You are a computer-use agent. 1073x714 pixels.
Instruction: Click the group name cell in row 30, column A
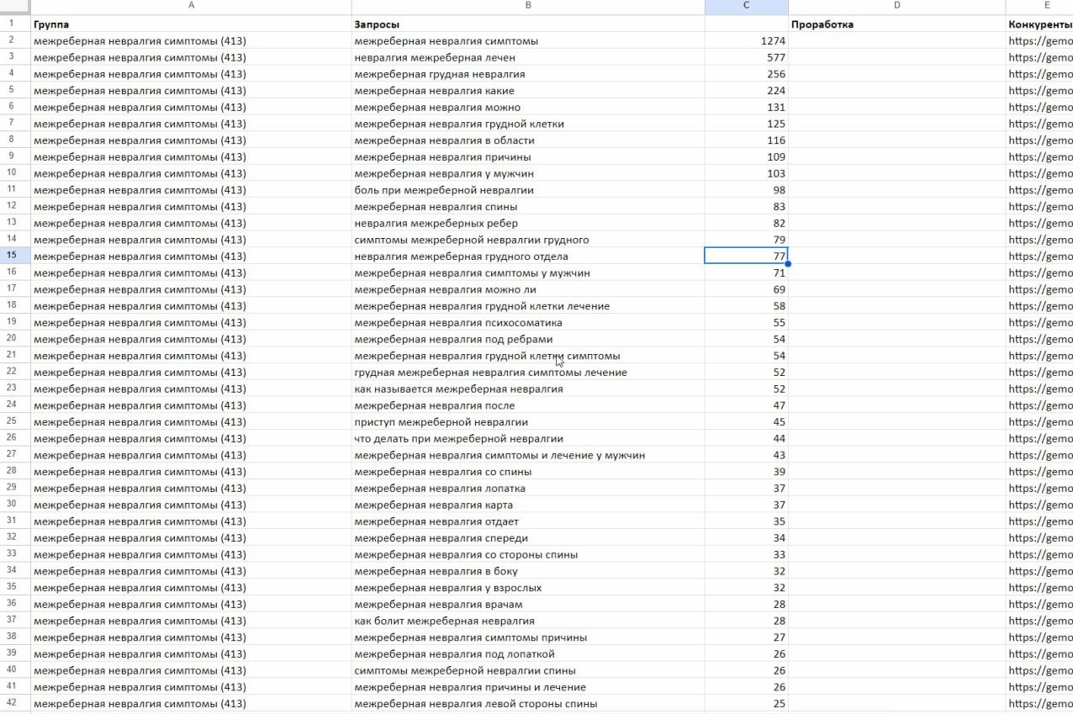[191, 505]
